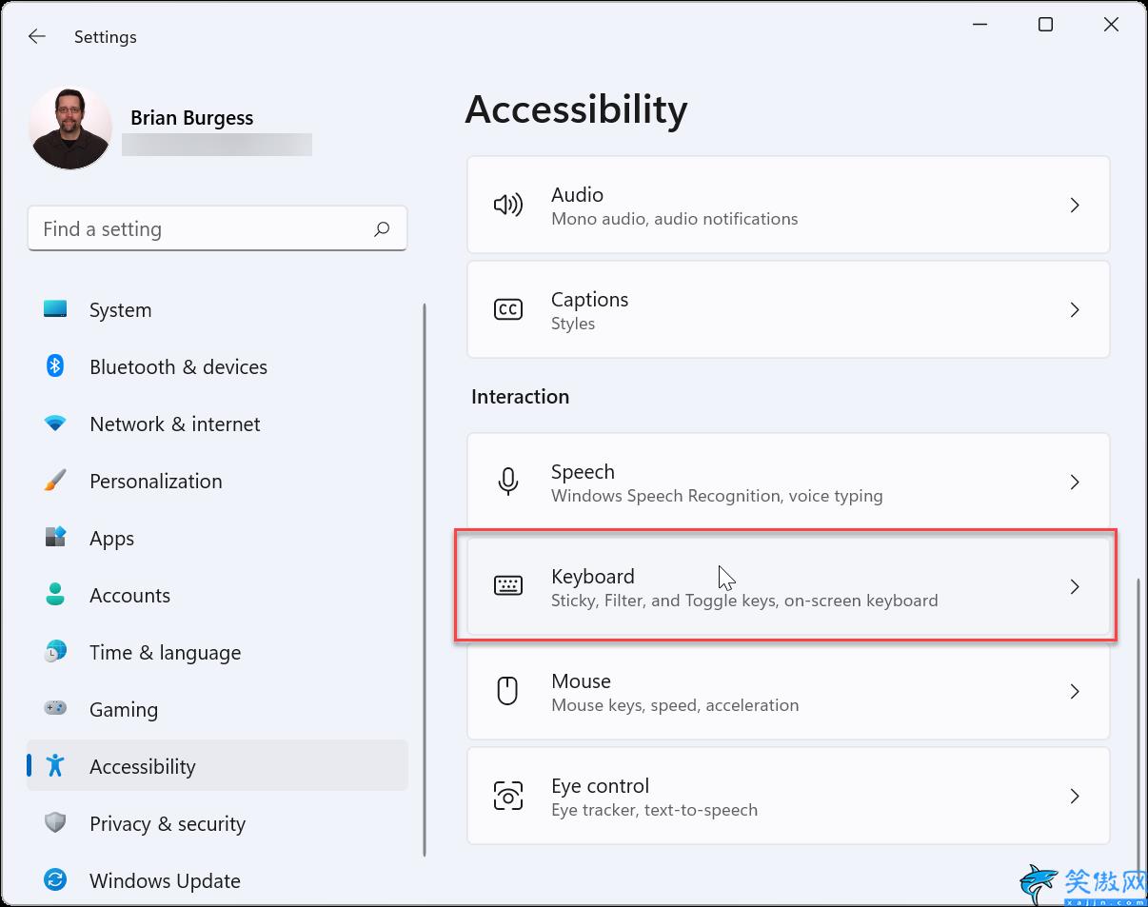The height and width of the screenshot is (907, 1148).
Task: Select Personalization in sidebar
Action: pos(217,482)
